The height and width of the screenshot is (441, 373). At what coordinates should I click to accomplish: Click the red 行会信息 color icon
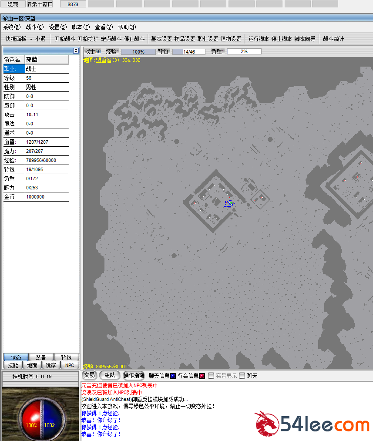point(202,376)
